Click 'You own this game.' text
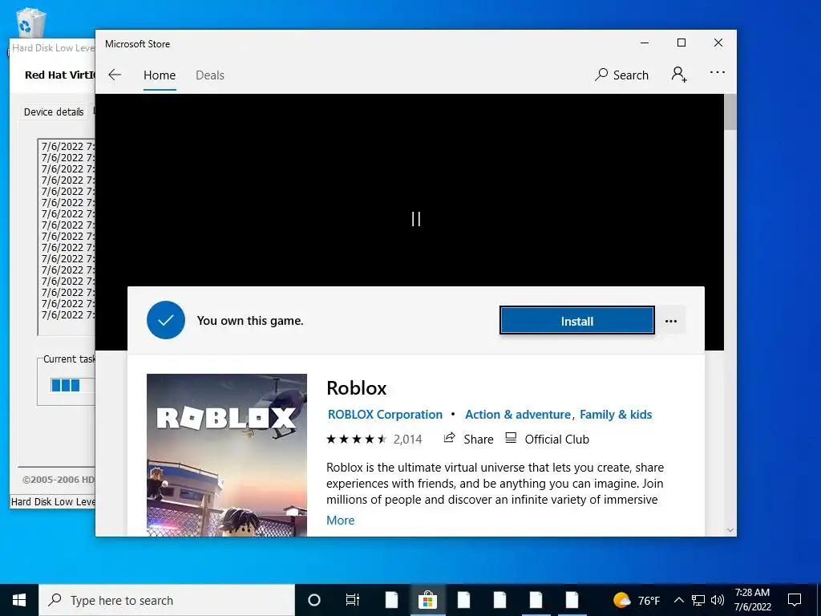821x616 pixels. [x=250, y=321]
